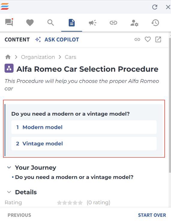
Task: Click the refresh icon in header
Action: [155, 7]
